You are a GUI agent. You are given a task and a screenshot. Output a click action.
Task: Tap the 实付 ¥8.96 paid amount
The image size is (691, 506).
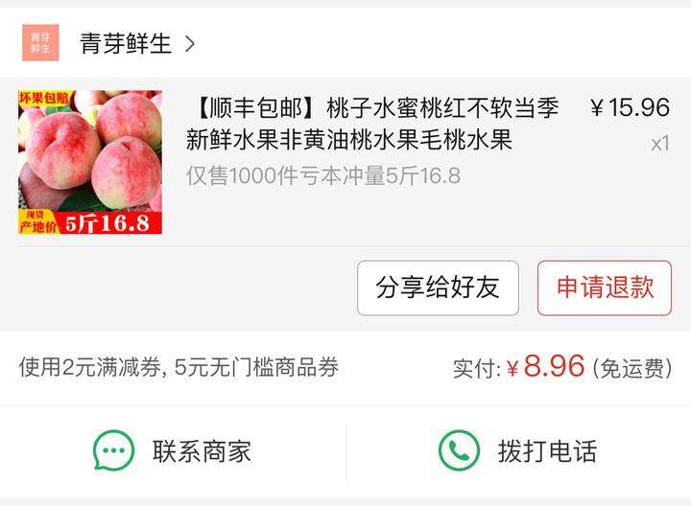pos(518,366)
